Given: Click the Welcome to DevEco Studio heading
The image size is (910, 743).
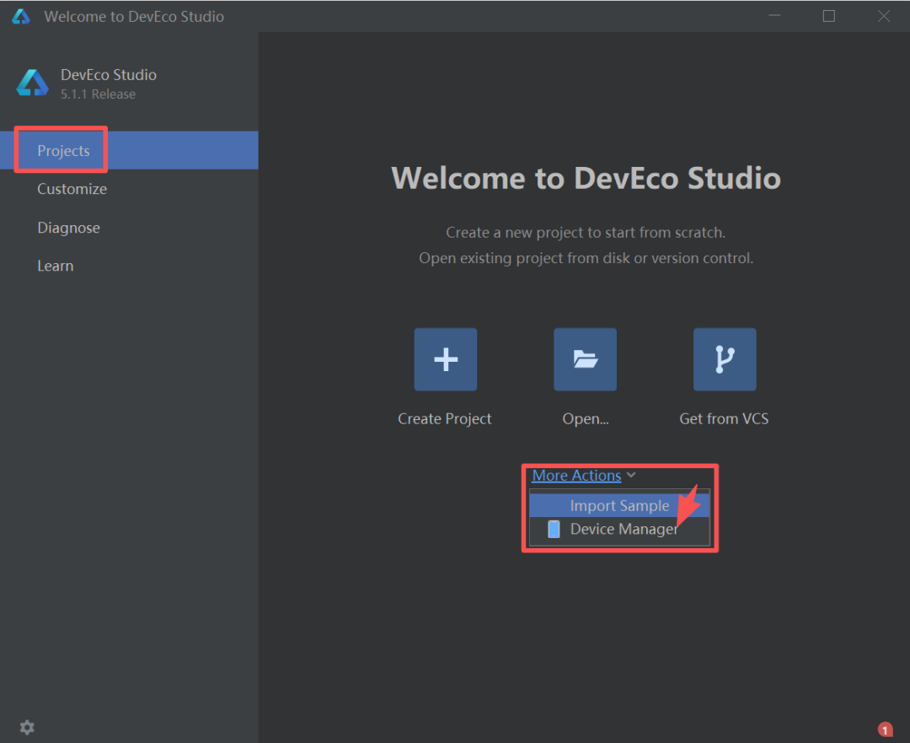Looking at the screenshot, I should pyautogui.click(x=586, y=178).
